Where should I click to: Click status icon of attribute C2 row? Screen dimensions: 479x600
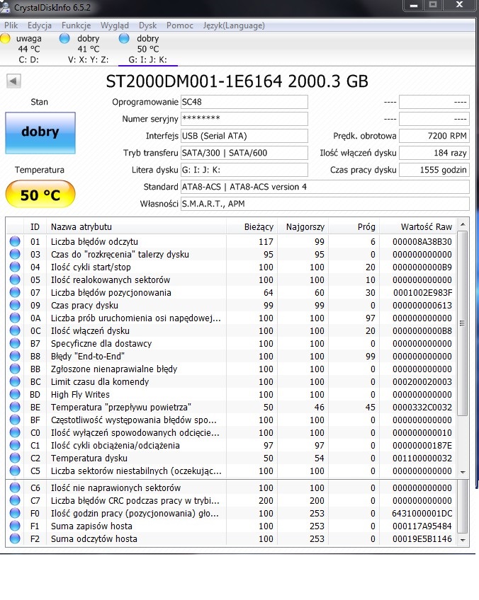pos(15,458)
